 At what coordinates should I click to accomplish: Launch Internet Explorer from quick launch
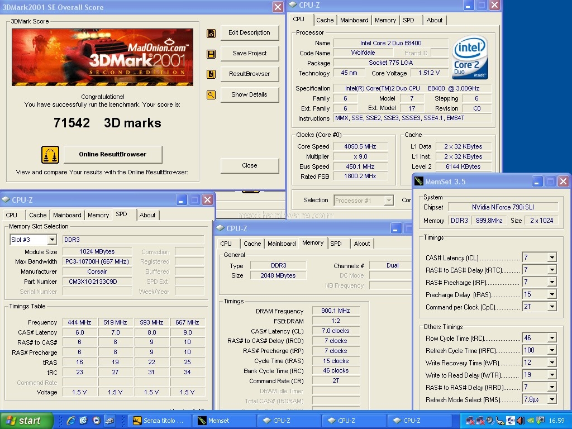[71, 421]
